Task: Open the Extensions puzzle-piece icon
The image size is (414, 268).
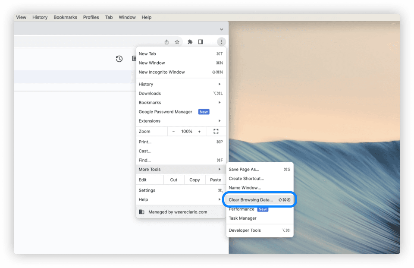Action: coord(190,42)
